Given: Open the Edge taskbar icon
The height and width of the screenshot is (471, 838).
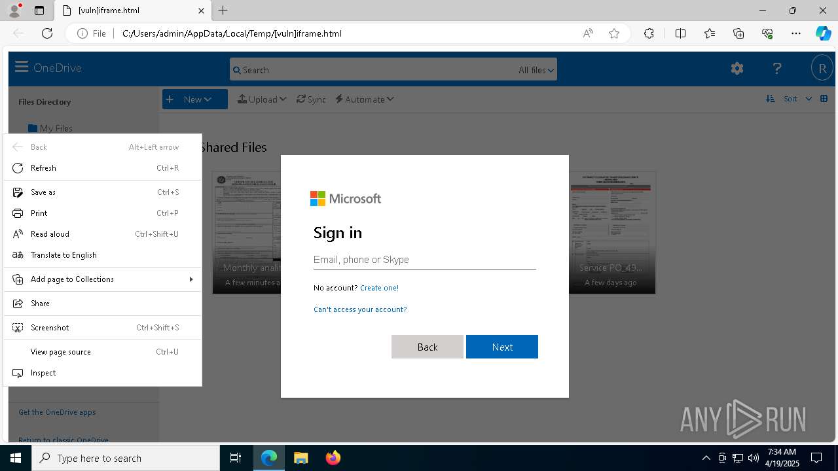Looking at the screenshot, I should coord(269,458).
